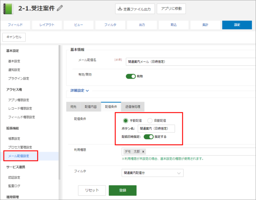This screenshot has width=256, height=200.
Task: Click the リセット button
Action: 92,190
